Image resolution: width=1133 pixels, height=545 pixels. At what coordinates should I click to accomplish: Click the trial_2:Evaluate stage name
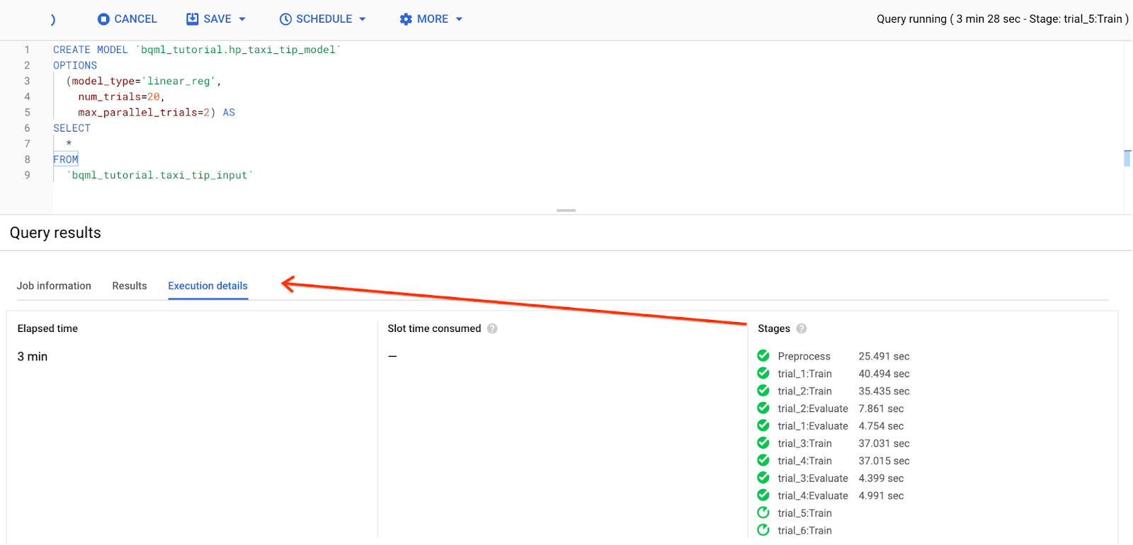(813, 408)
